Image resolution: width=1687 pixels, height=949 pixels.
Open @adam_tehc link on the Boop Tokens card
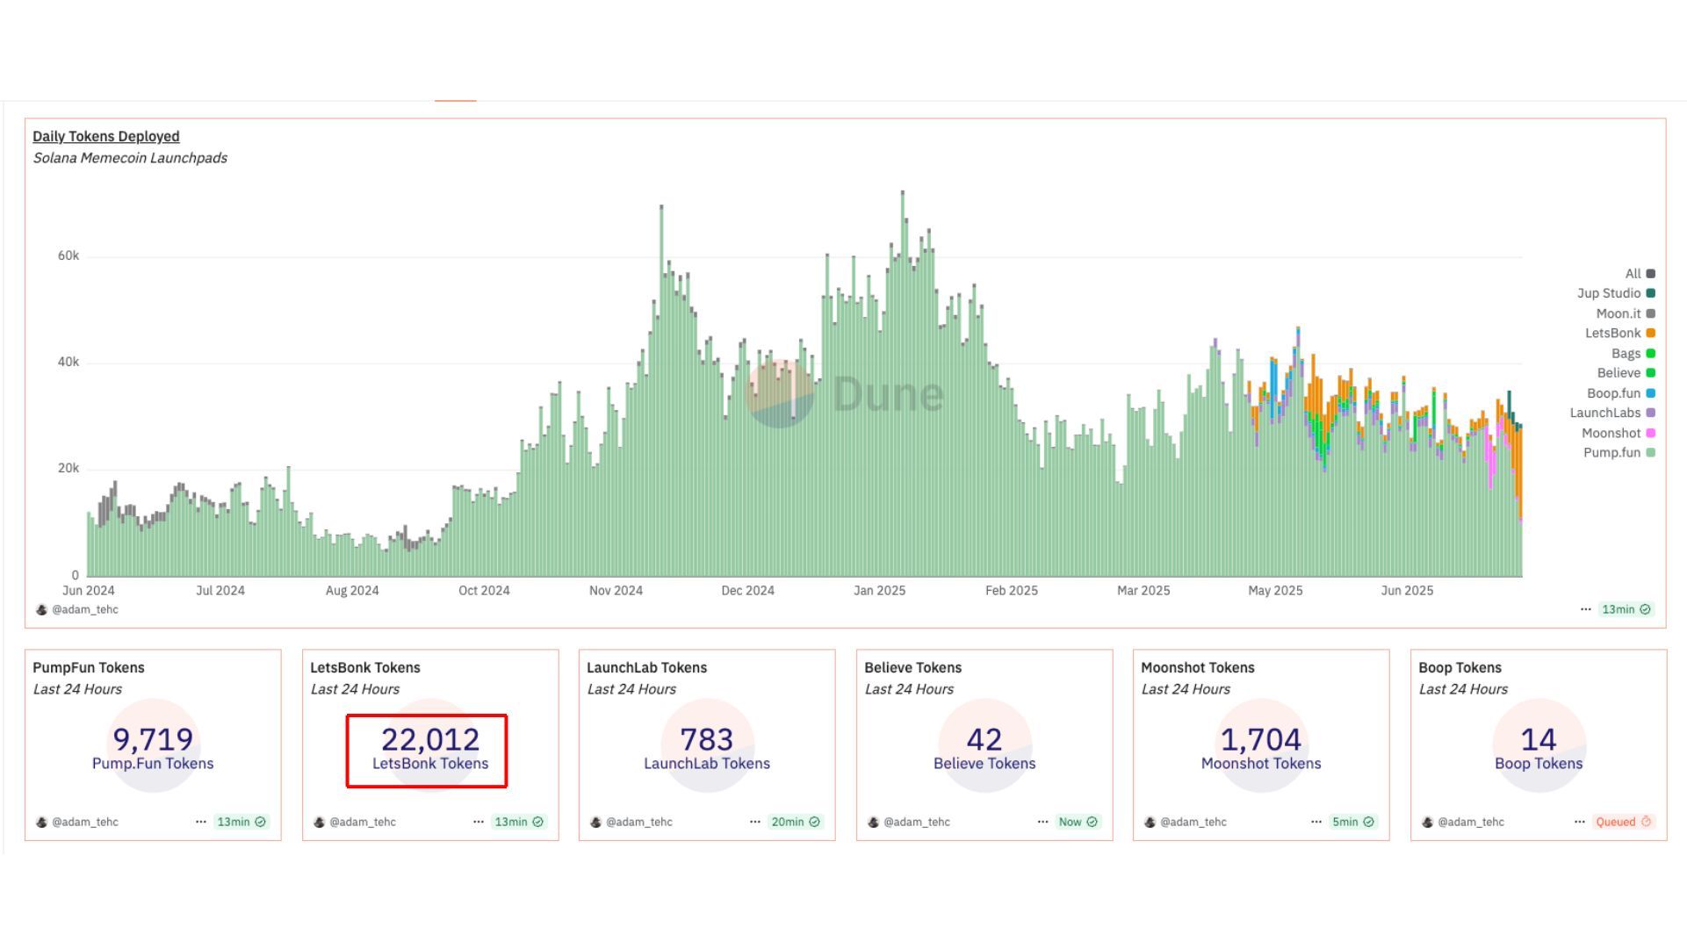click(x=1471, y=822)
